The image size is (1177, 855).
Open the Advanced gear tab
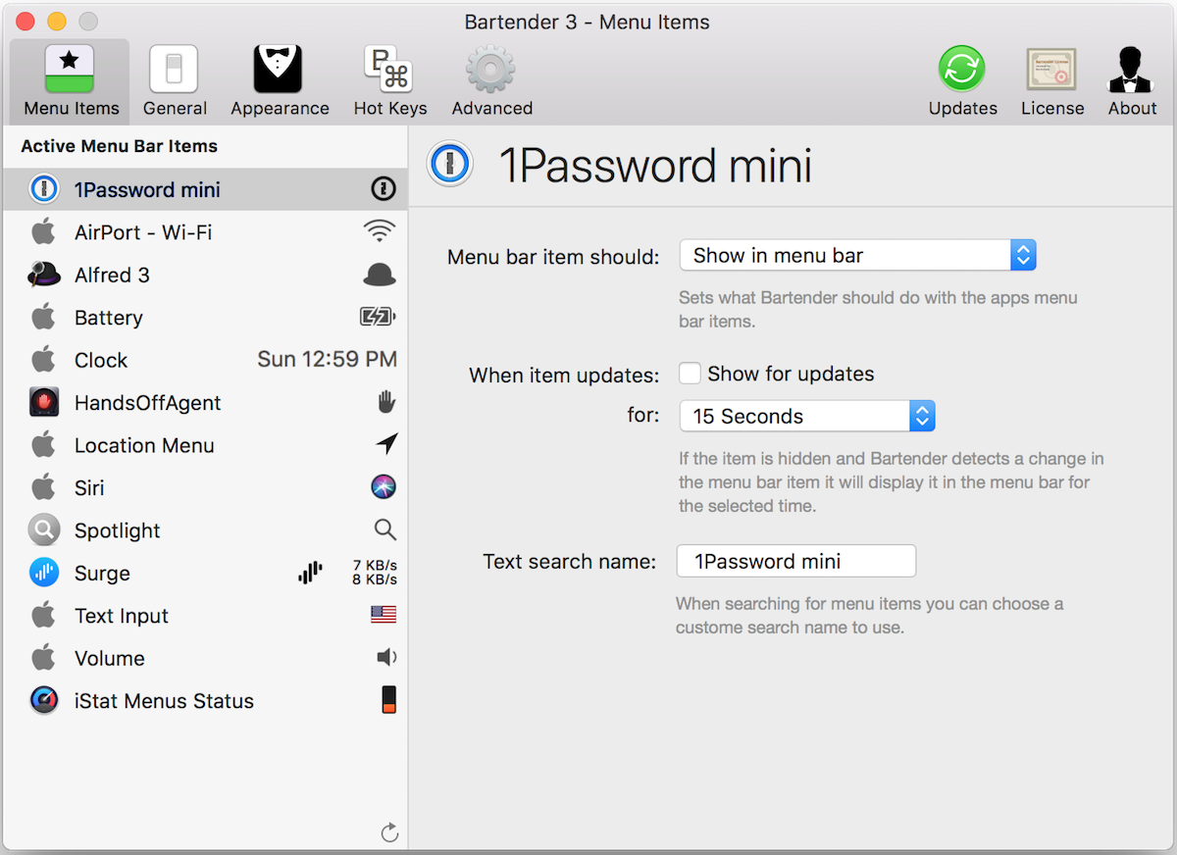pyautogui.click(x=491, y=82)
